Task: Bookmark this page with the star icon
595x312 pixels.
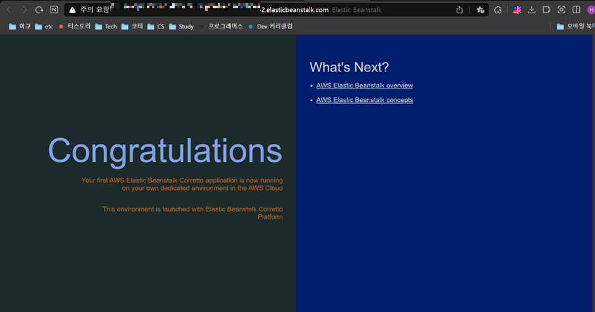Action: [480, 10]
